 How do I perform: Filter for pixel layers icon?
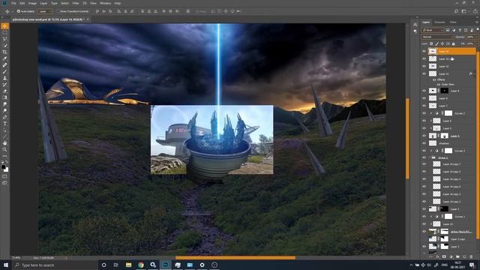tap(448, 30)
